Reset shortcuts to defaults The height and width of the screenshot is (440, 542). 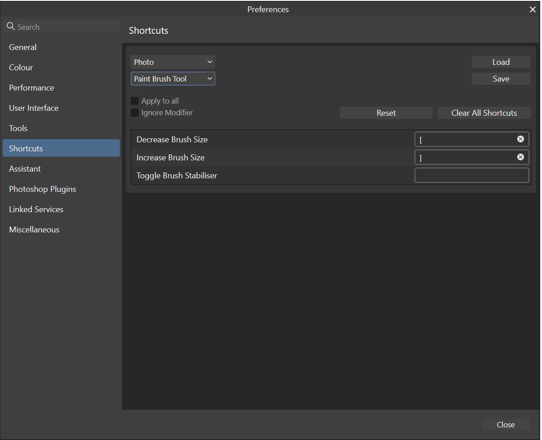[386, 113]
